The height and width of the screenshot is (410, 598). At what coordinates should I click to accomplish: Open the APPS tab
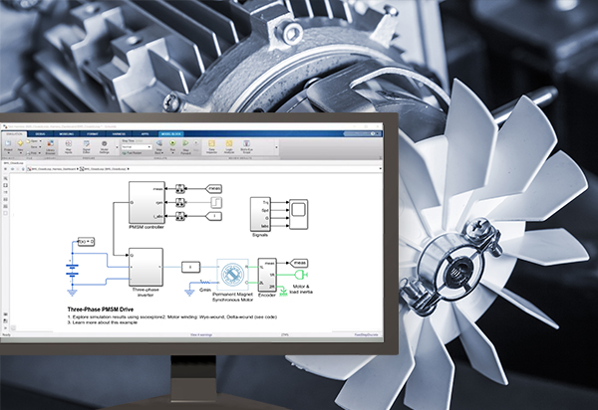click(x=145, y=132)
